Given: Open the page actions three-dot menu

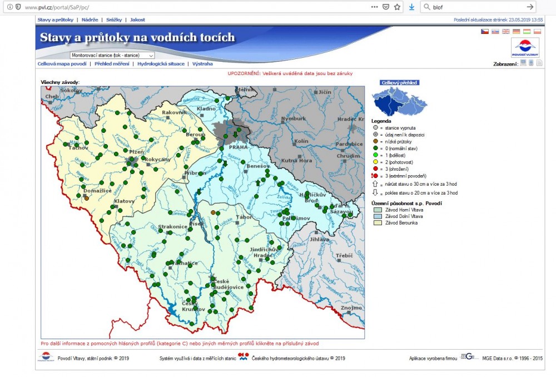Looking at the screenshot, I should click(374, 7).
